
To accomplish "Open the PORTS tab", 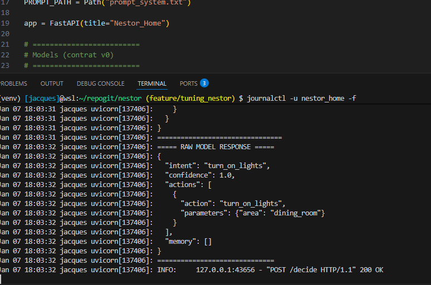I will coord(188,83).
